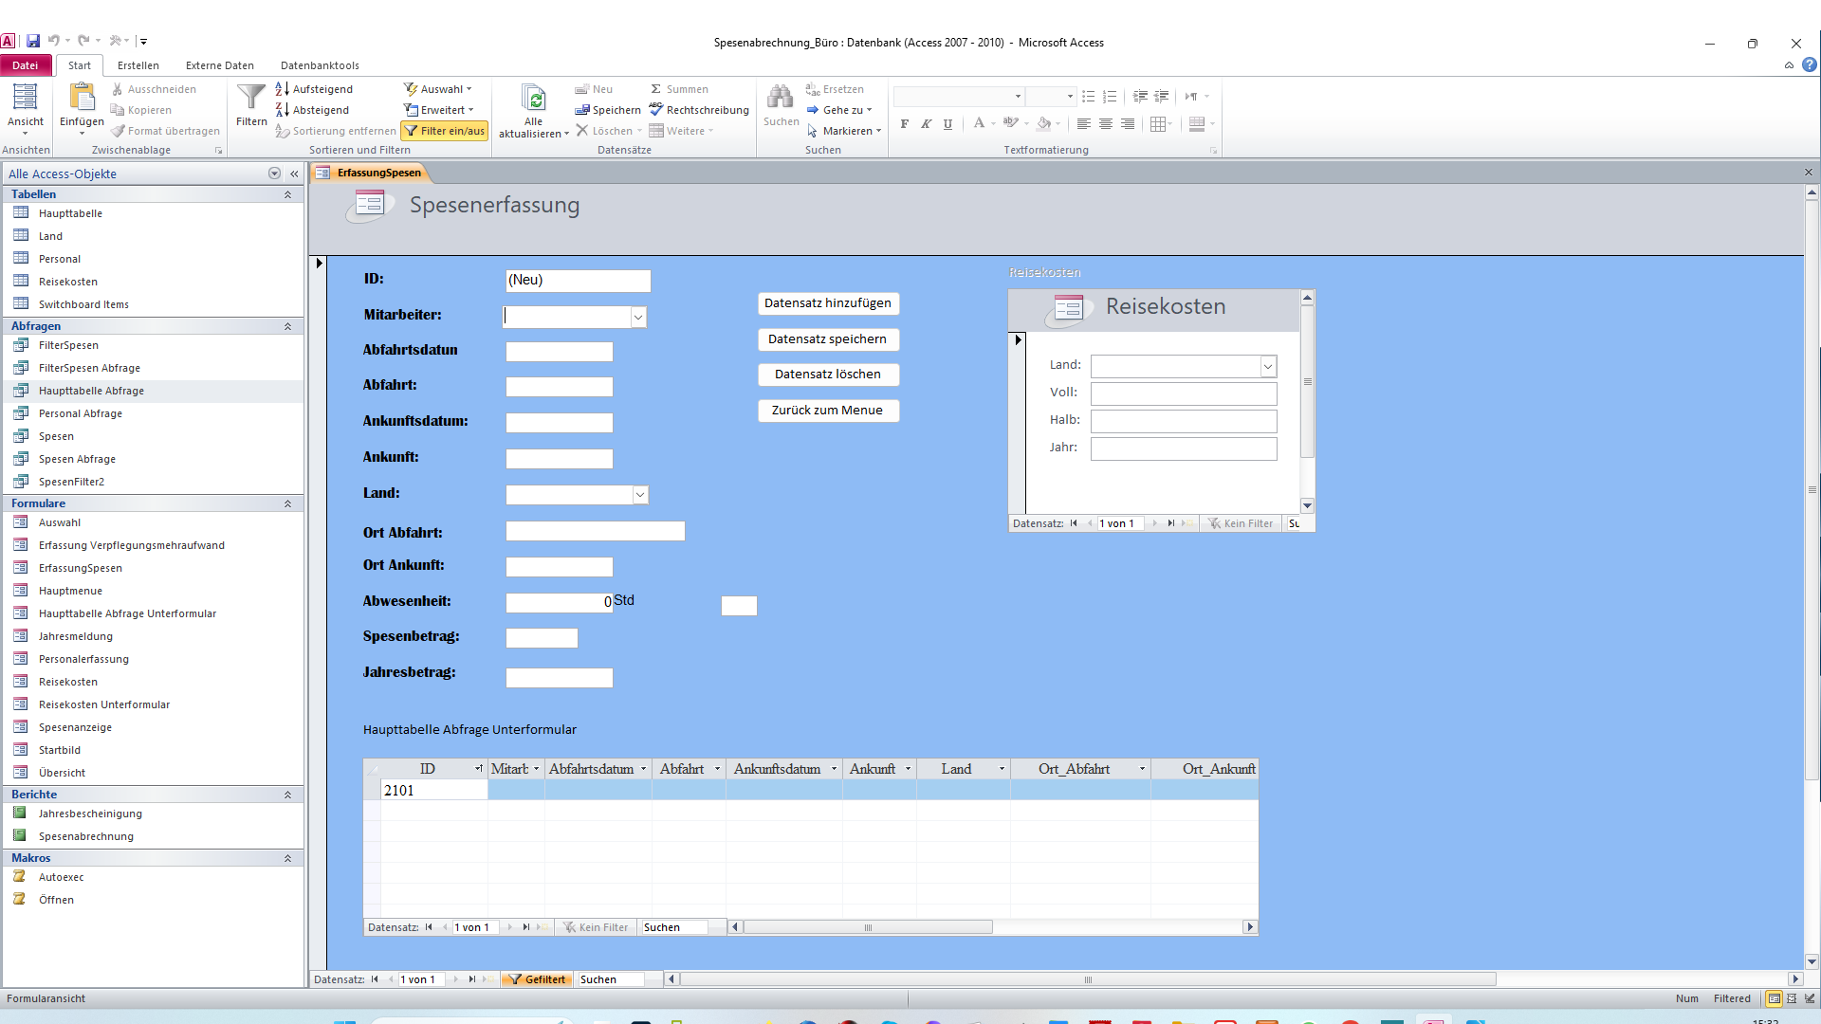Screen dimensions: 1821x1024
Task: Collapse the Abfragen group
Action: [x=287, y=326]
